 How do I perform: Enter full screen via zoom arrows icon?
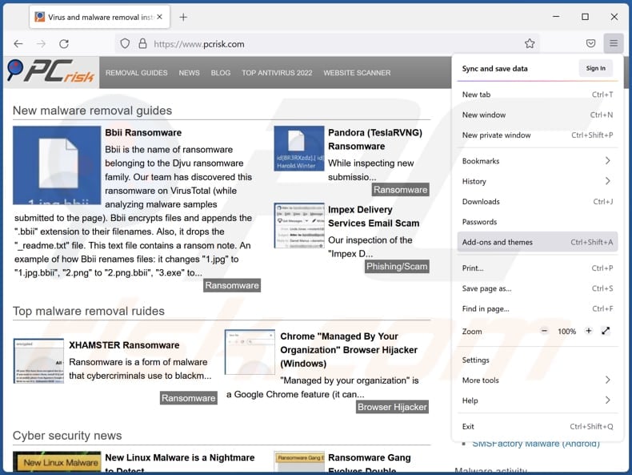click(x=606, y=331)
